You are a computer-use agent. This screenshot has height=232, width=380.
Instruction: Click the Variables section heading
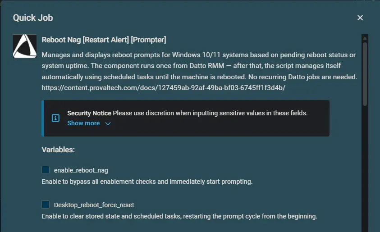(x=58, y=150)
